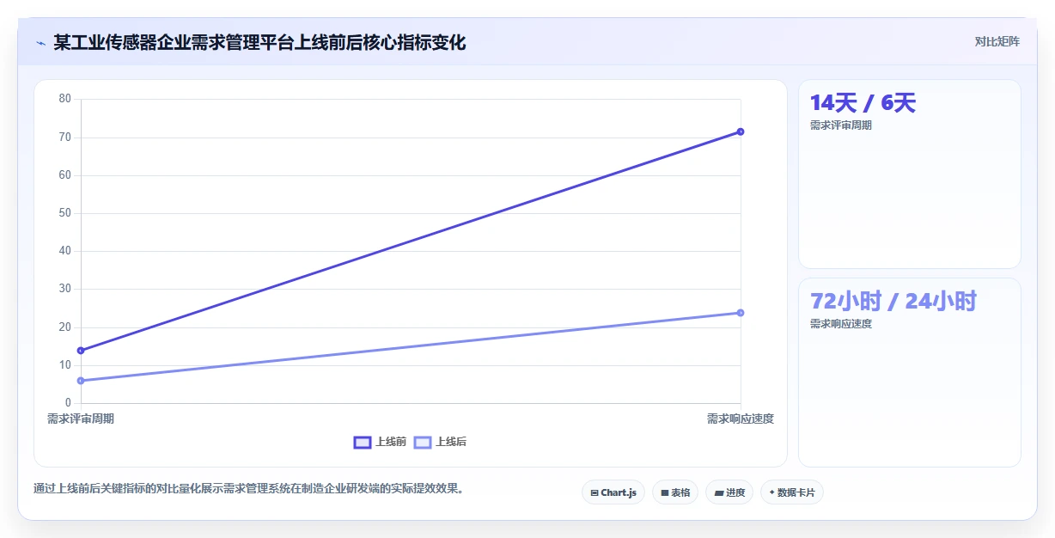Click the description sentence below the chart

(251, 488)
